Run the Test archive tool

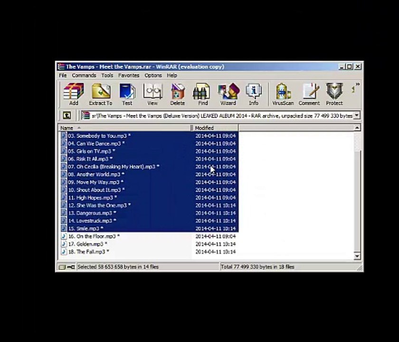(127, 94)
